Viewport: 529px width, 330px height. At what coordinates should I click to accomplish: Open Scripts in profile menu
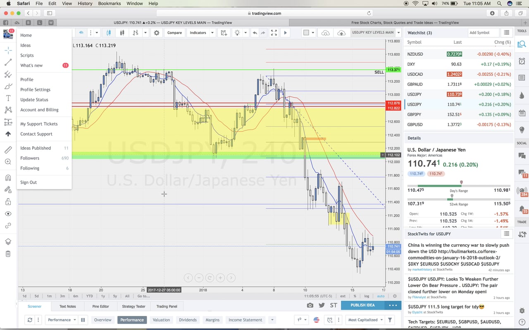27,55
